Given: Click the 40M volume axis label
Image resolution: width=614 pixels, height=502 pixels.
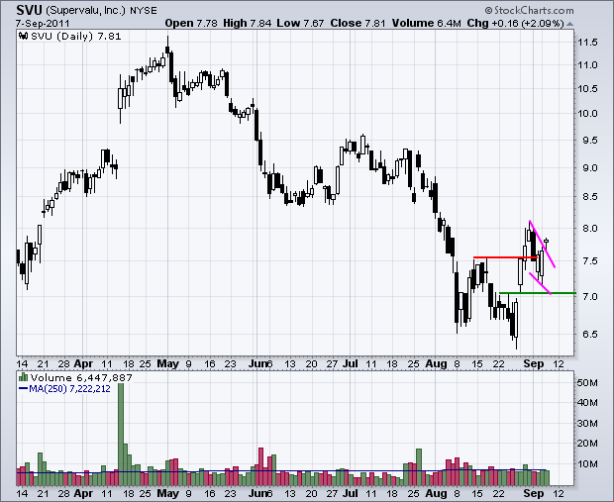Looking at the screenshot, I should point(587,403).
